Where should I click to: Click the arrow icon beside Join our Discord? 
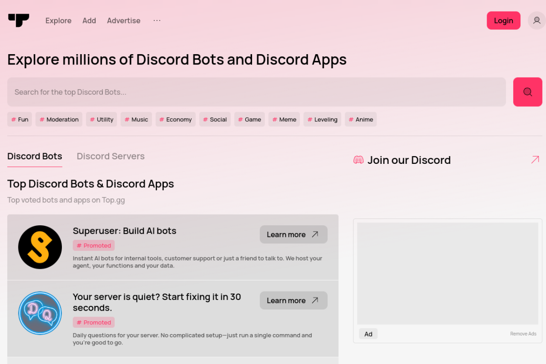pos(535,160)
